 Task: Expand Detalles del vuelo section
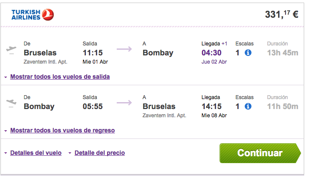tap(36, 153)
